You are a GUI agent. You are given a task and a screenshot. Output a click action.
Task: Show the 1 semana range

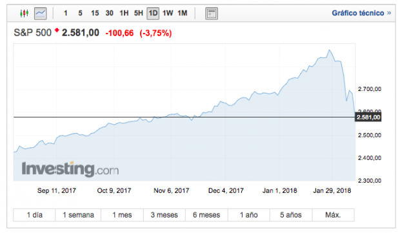pos(78,215)
